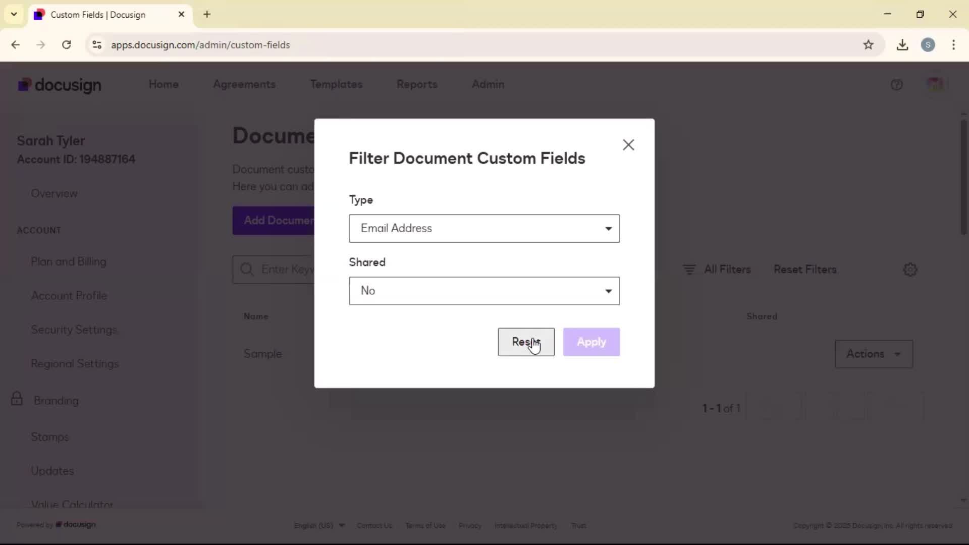Screen dimensions: 969x545
Task: Open Stamps in the sidebar
Action: click(49, 437)
